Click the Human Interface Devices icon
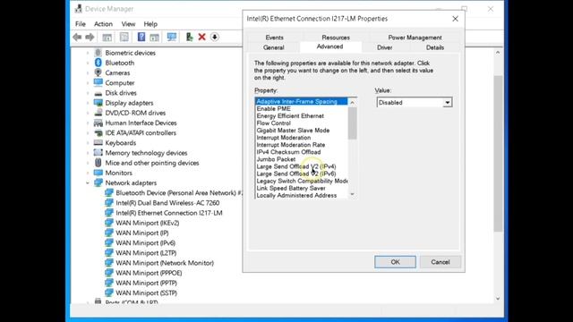573x322 pixels. 98,123
